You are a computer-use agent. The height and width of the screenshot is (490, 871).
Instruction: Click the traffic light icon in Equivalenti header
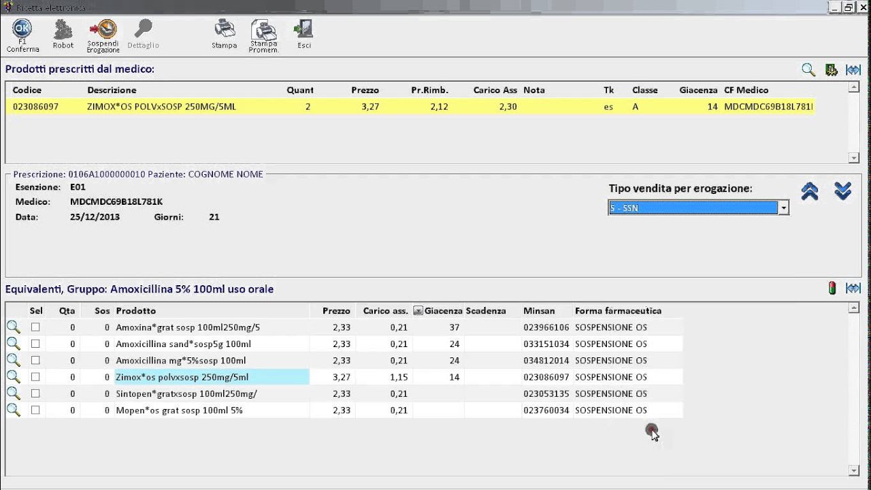(832, 289)
